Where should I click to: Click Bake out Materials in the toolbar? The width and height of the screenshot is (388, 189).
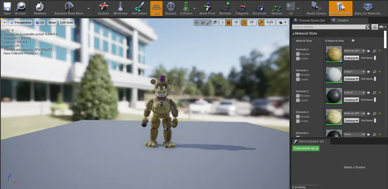[x=368, y=9]
